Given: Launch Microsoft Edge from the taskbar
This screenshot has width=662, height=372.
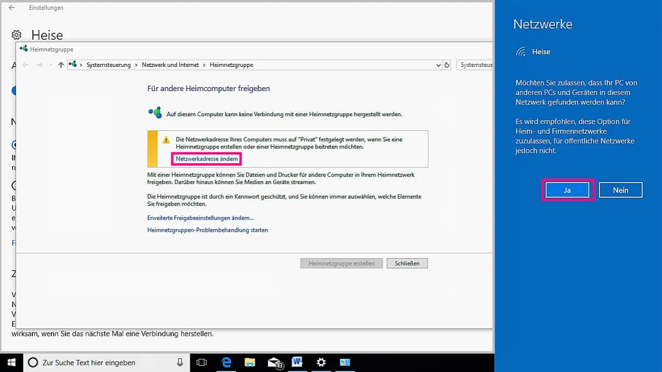Looking at the screenshot, I should click(x=226, y=362).
